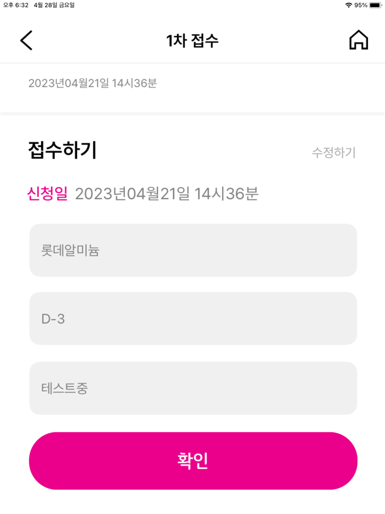
Task: Submit the form with the 확인 button
Action: [x=193, y=461]
